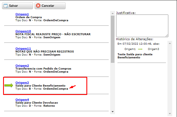Click the red arrow pointing at OrdemDeCompra
Screen dimensions: 177x117
tap(73, 88)
